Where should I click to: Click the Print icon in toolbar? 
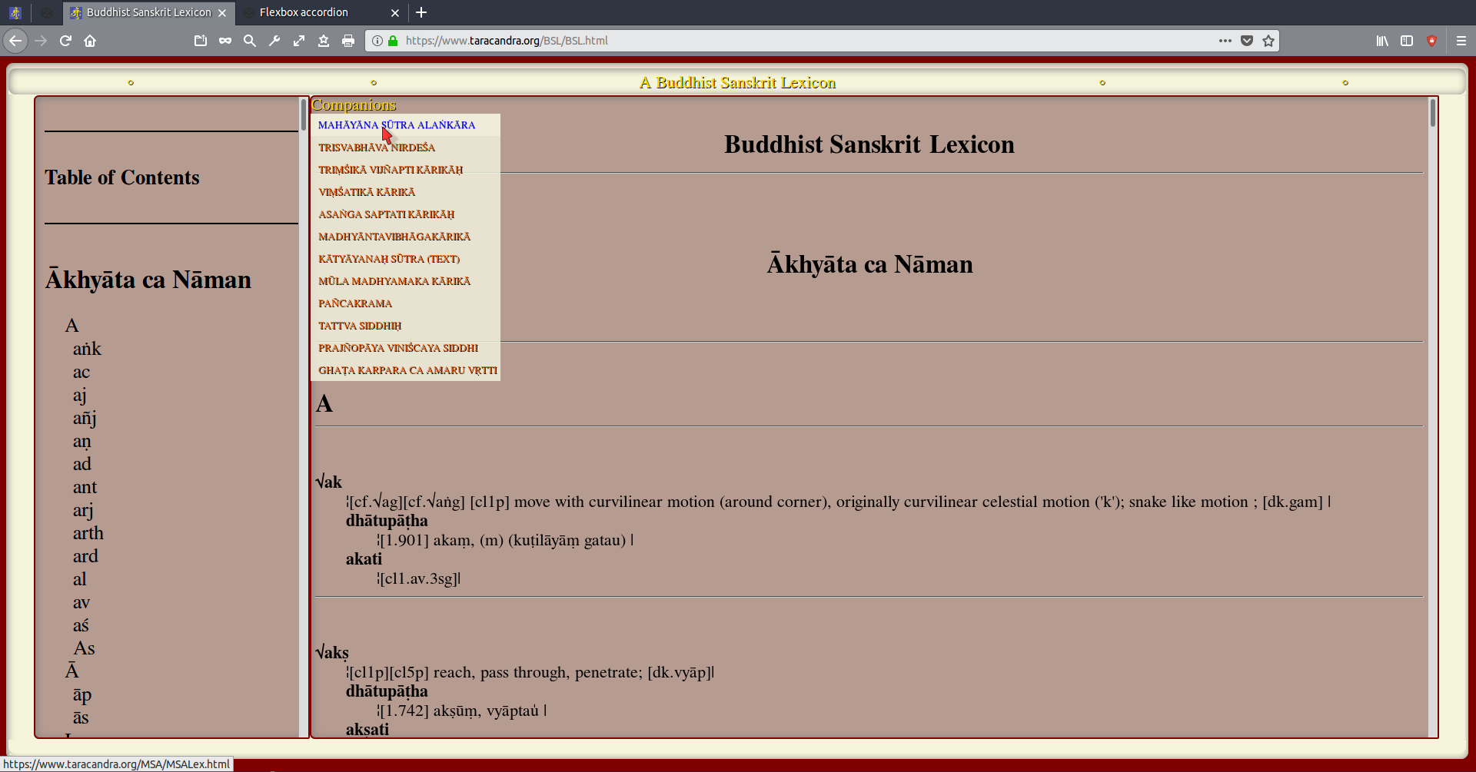348,41
